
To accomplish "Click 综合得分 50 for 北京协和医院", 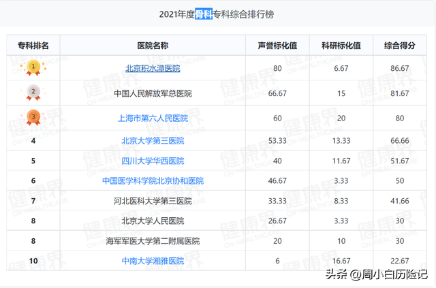I will 400,180.
